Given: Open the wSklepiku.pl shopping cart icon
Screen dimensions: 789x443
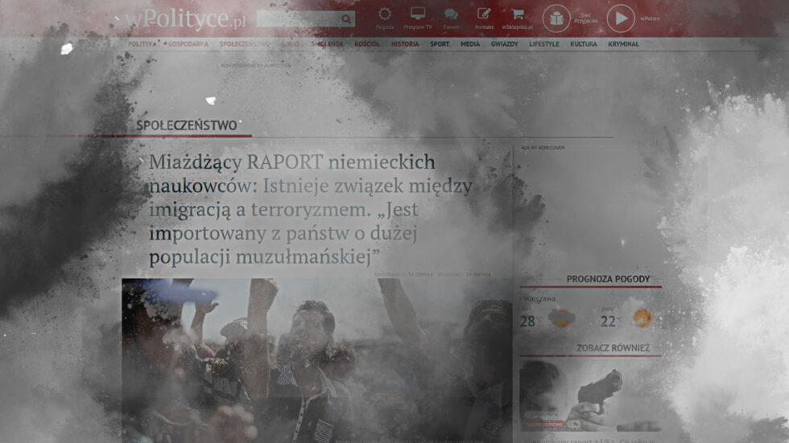Looking at the screenshot, I should coord(517,14).
